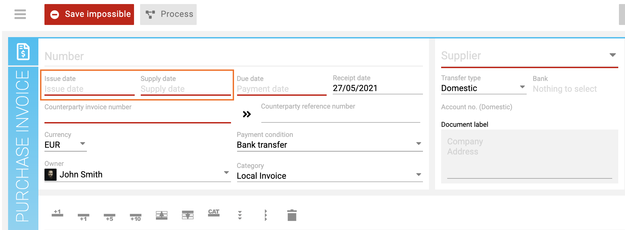This screenshot has height=230, width=625.
Task: Delete row with trash icon
Action: point(292,215)
